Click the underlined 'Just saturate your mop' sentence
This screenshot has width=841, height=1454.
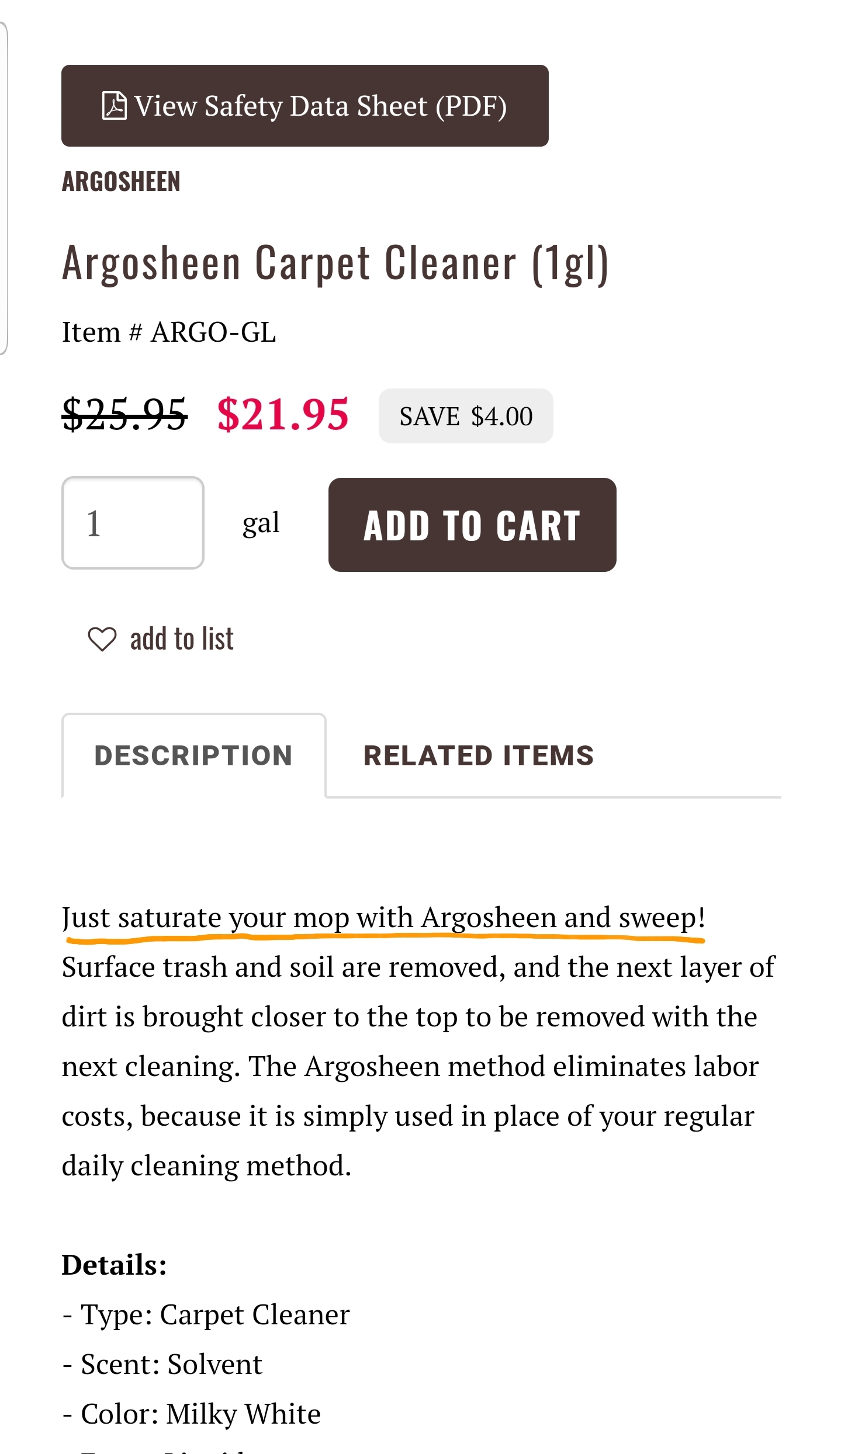(x=383, y=918)
